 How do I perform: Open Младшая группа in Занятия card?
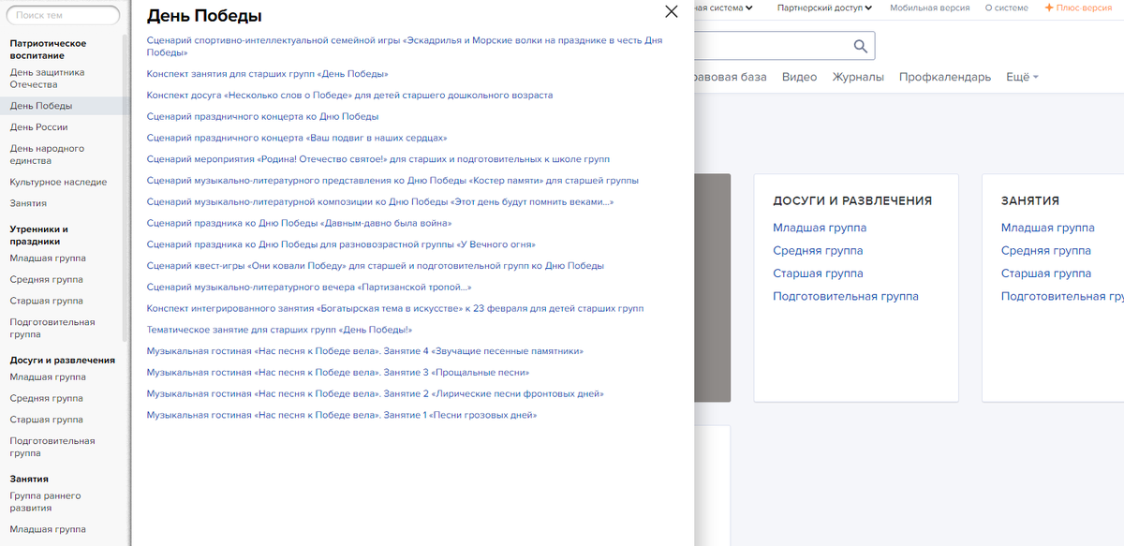tap(1047, 228)
